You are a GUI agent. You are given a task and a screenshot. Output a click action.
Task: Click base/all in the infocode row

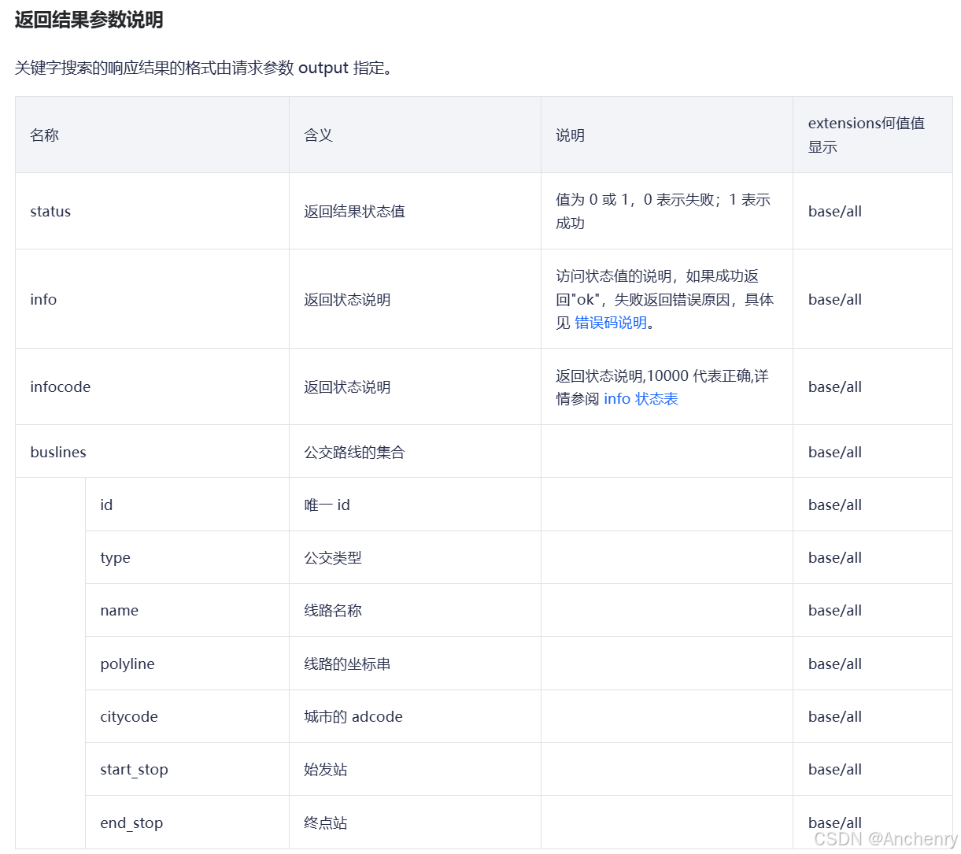click(835, 386)
